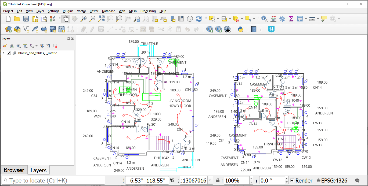The height and width of the screenshot is (186, 368).
Task: Toggle the Render checkbox in status bar
Action: coord(293,181)
